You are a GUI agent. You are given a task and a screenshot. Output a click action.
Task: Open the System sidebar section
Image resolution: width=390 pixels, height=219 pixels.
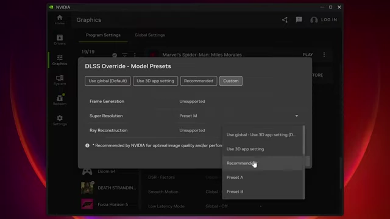click(60, 80)
